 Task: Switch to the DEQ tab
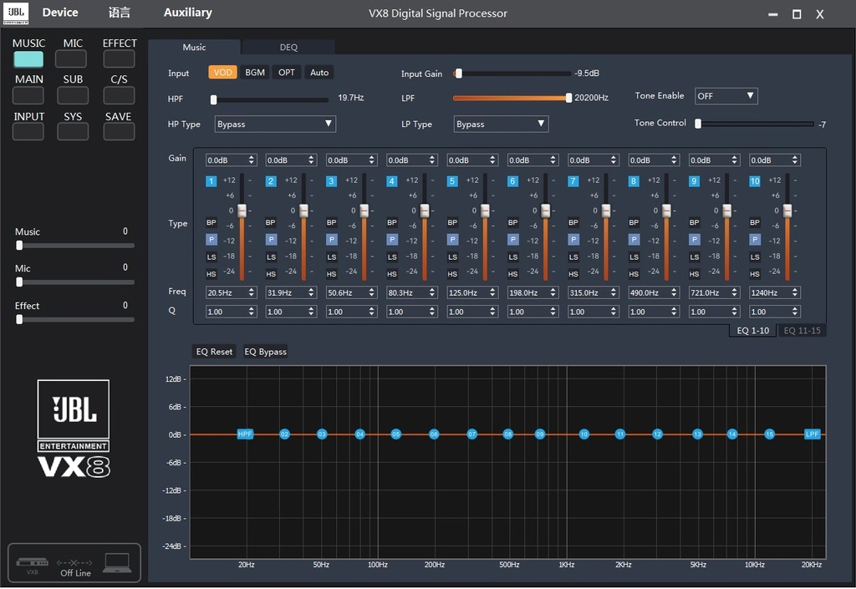coord(288,47)
